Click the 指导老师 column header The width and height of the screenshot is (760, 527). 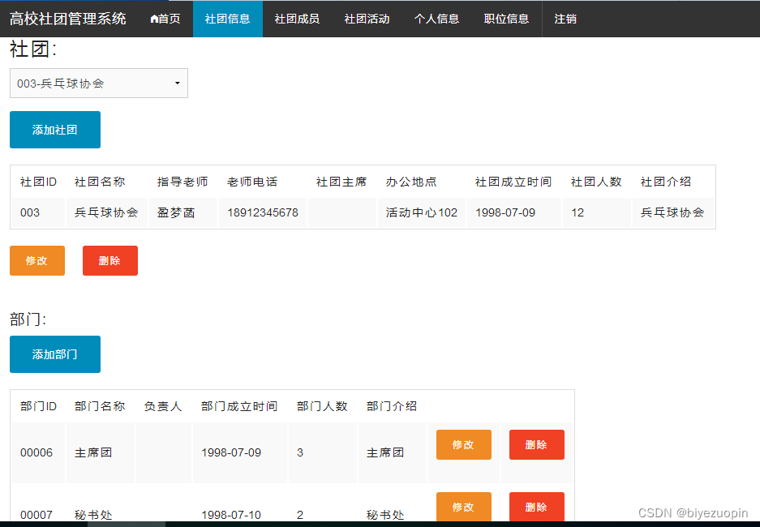click(x=182, y=182)
